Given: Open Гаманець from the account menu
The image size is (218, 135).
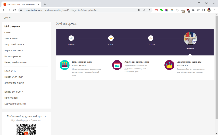Looking at the screenshot, I should [10, 71].
